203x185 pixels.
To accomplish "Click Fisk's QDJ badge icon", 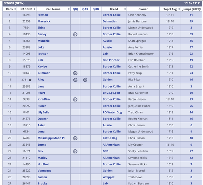I will tap(75, 151).
